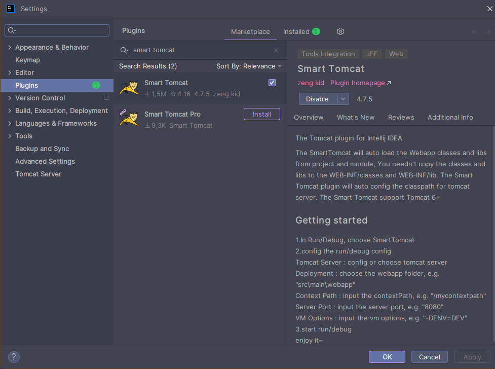
Task: Open search options via magnifier in plugin search
Action: point(125,50)
